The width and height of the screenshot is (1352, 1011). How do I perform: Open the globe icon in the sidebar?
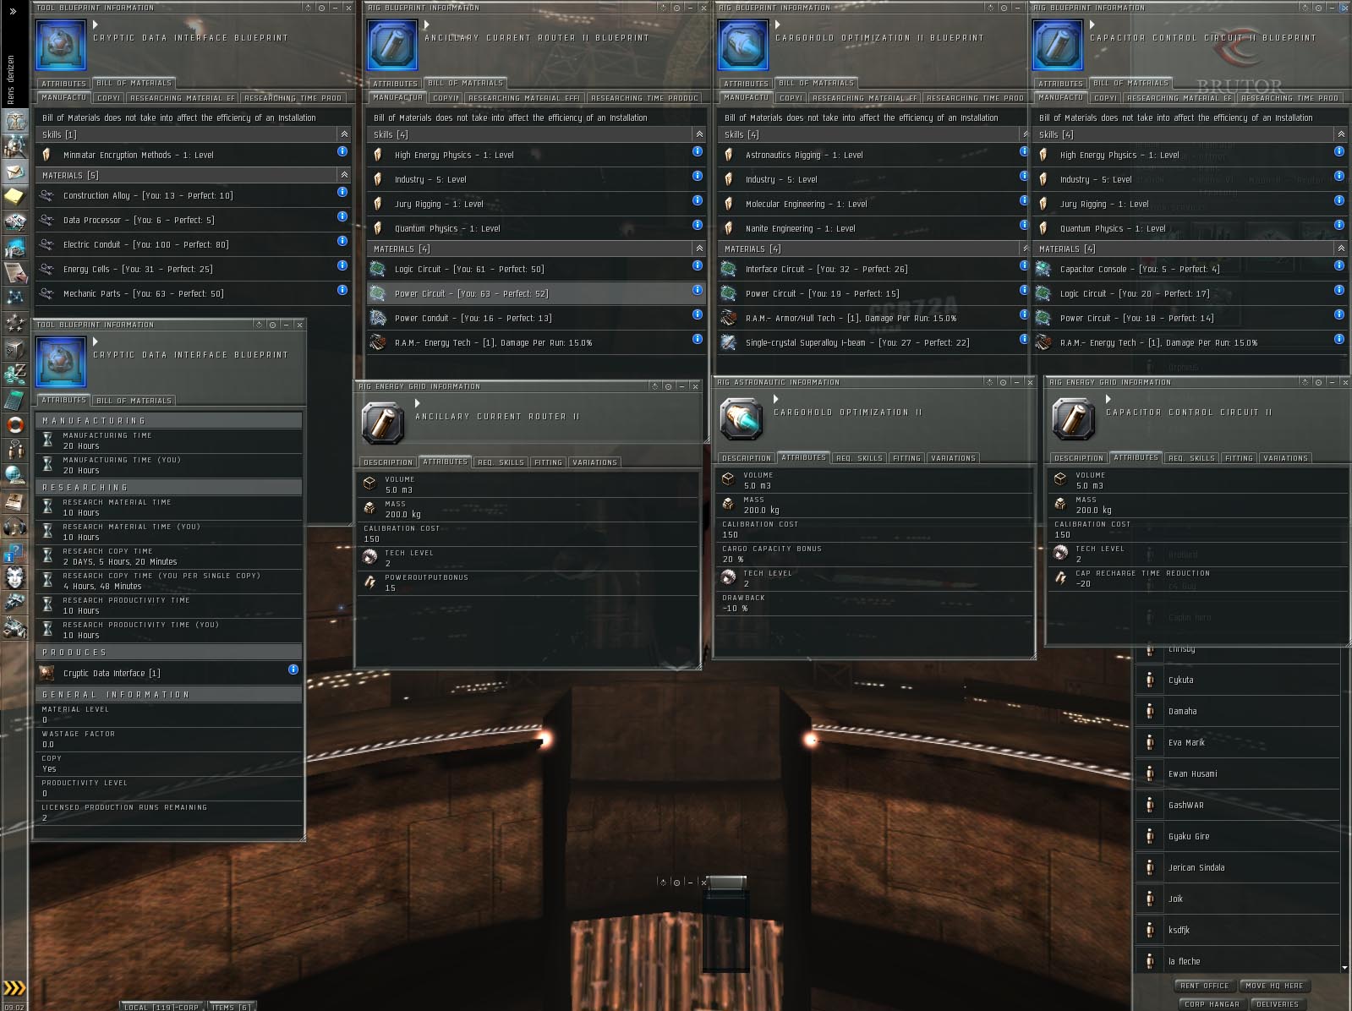[x=14, y=475]
